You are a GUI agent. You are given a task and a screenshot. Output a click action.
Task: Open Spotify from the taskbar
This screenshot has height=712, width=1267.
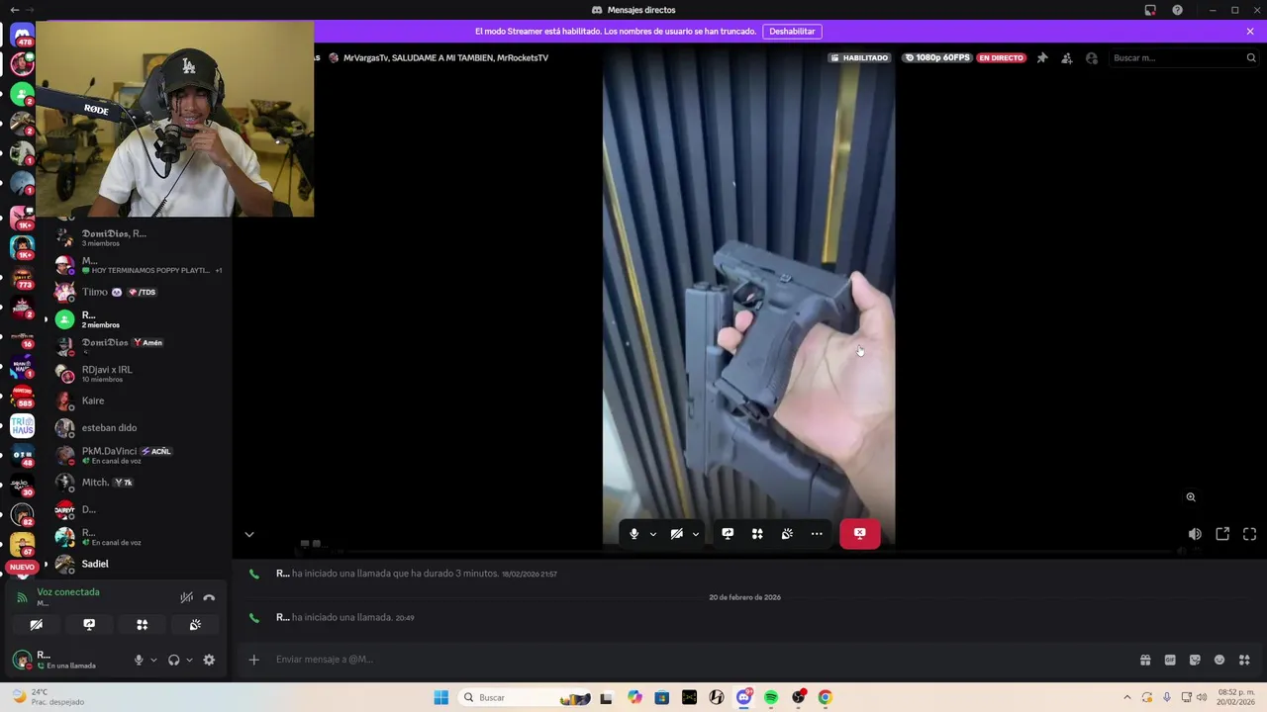point(771,697)
